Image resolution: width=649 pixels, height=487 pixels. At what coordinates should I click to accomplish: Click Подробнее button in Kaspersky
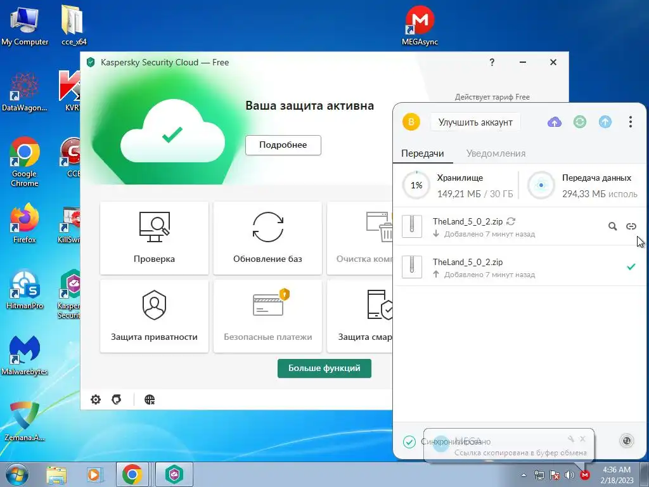point(283,145)
